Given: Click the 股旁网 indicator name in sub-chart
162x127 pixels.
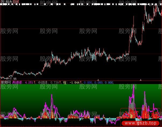Looking at the screenshot, I should [6, 82].
